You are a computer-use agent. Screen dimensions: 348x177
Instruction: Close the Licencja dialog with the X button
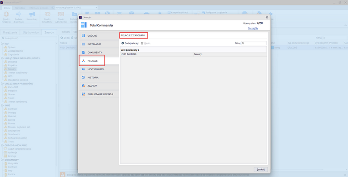tap(267, 17)
